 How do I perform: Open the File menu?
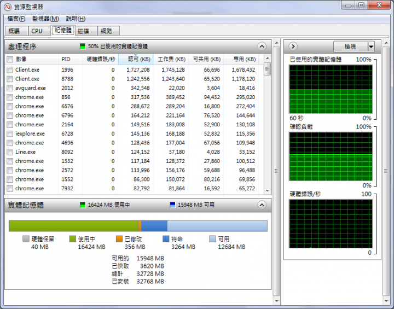point(16,19)
